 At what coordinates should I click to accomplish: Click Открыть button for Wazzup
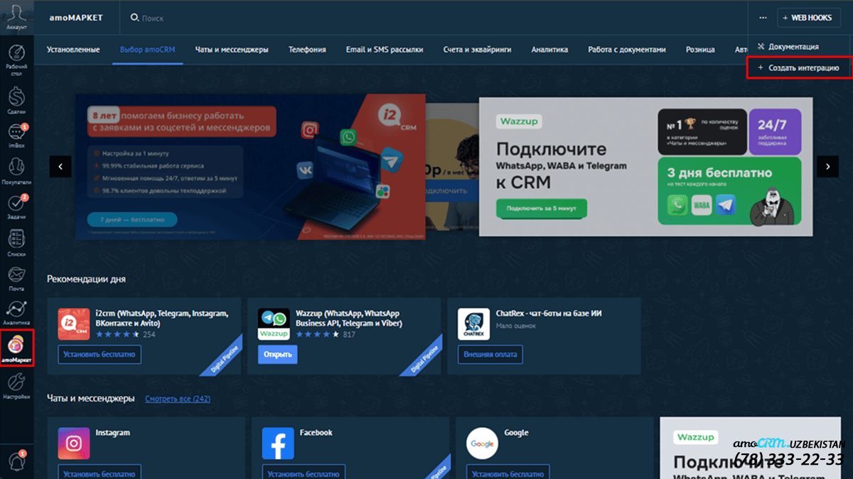(x=277, y=354)
